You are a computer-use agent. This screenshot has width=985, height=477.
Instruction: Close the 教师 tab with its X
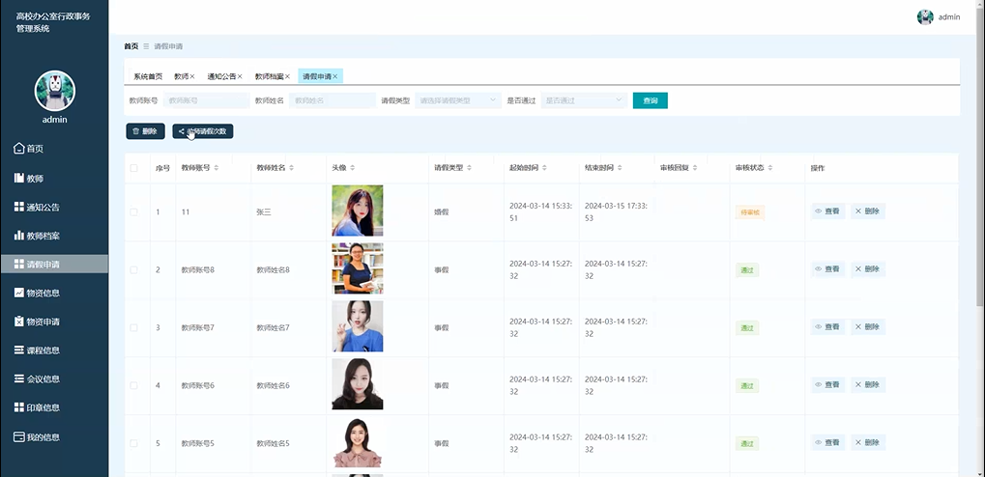192,76
